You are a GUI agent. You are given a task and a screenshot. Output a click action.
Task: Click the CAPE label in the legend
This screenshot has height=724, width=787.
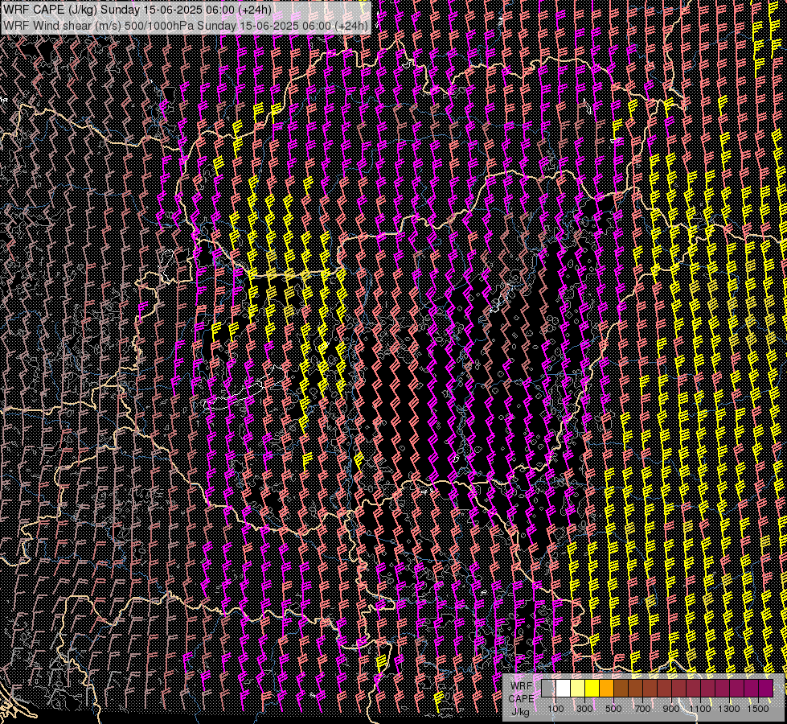tap(521, 699)
